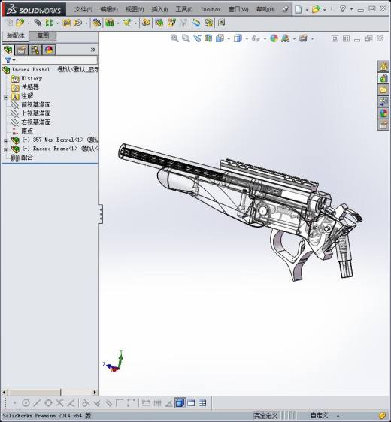Toggle the menu bar pushpin
Screen dimensions: 391x422
point(285,9)
